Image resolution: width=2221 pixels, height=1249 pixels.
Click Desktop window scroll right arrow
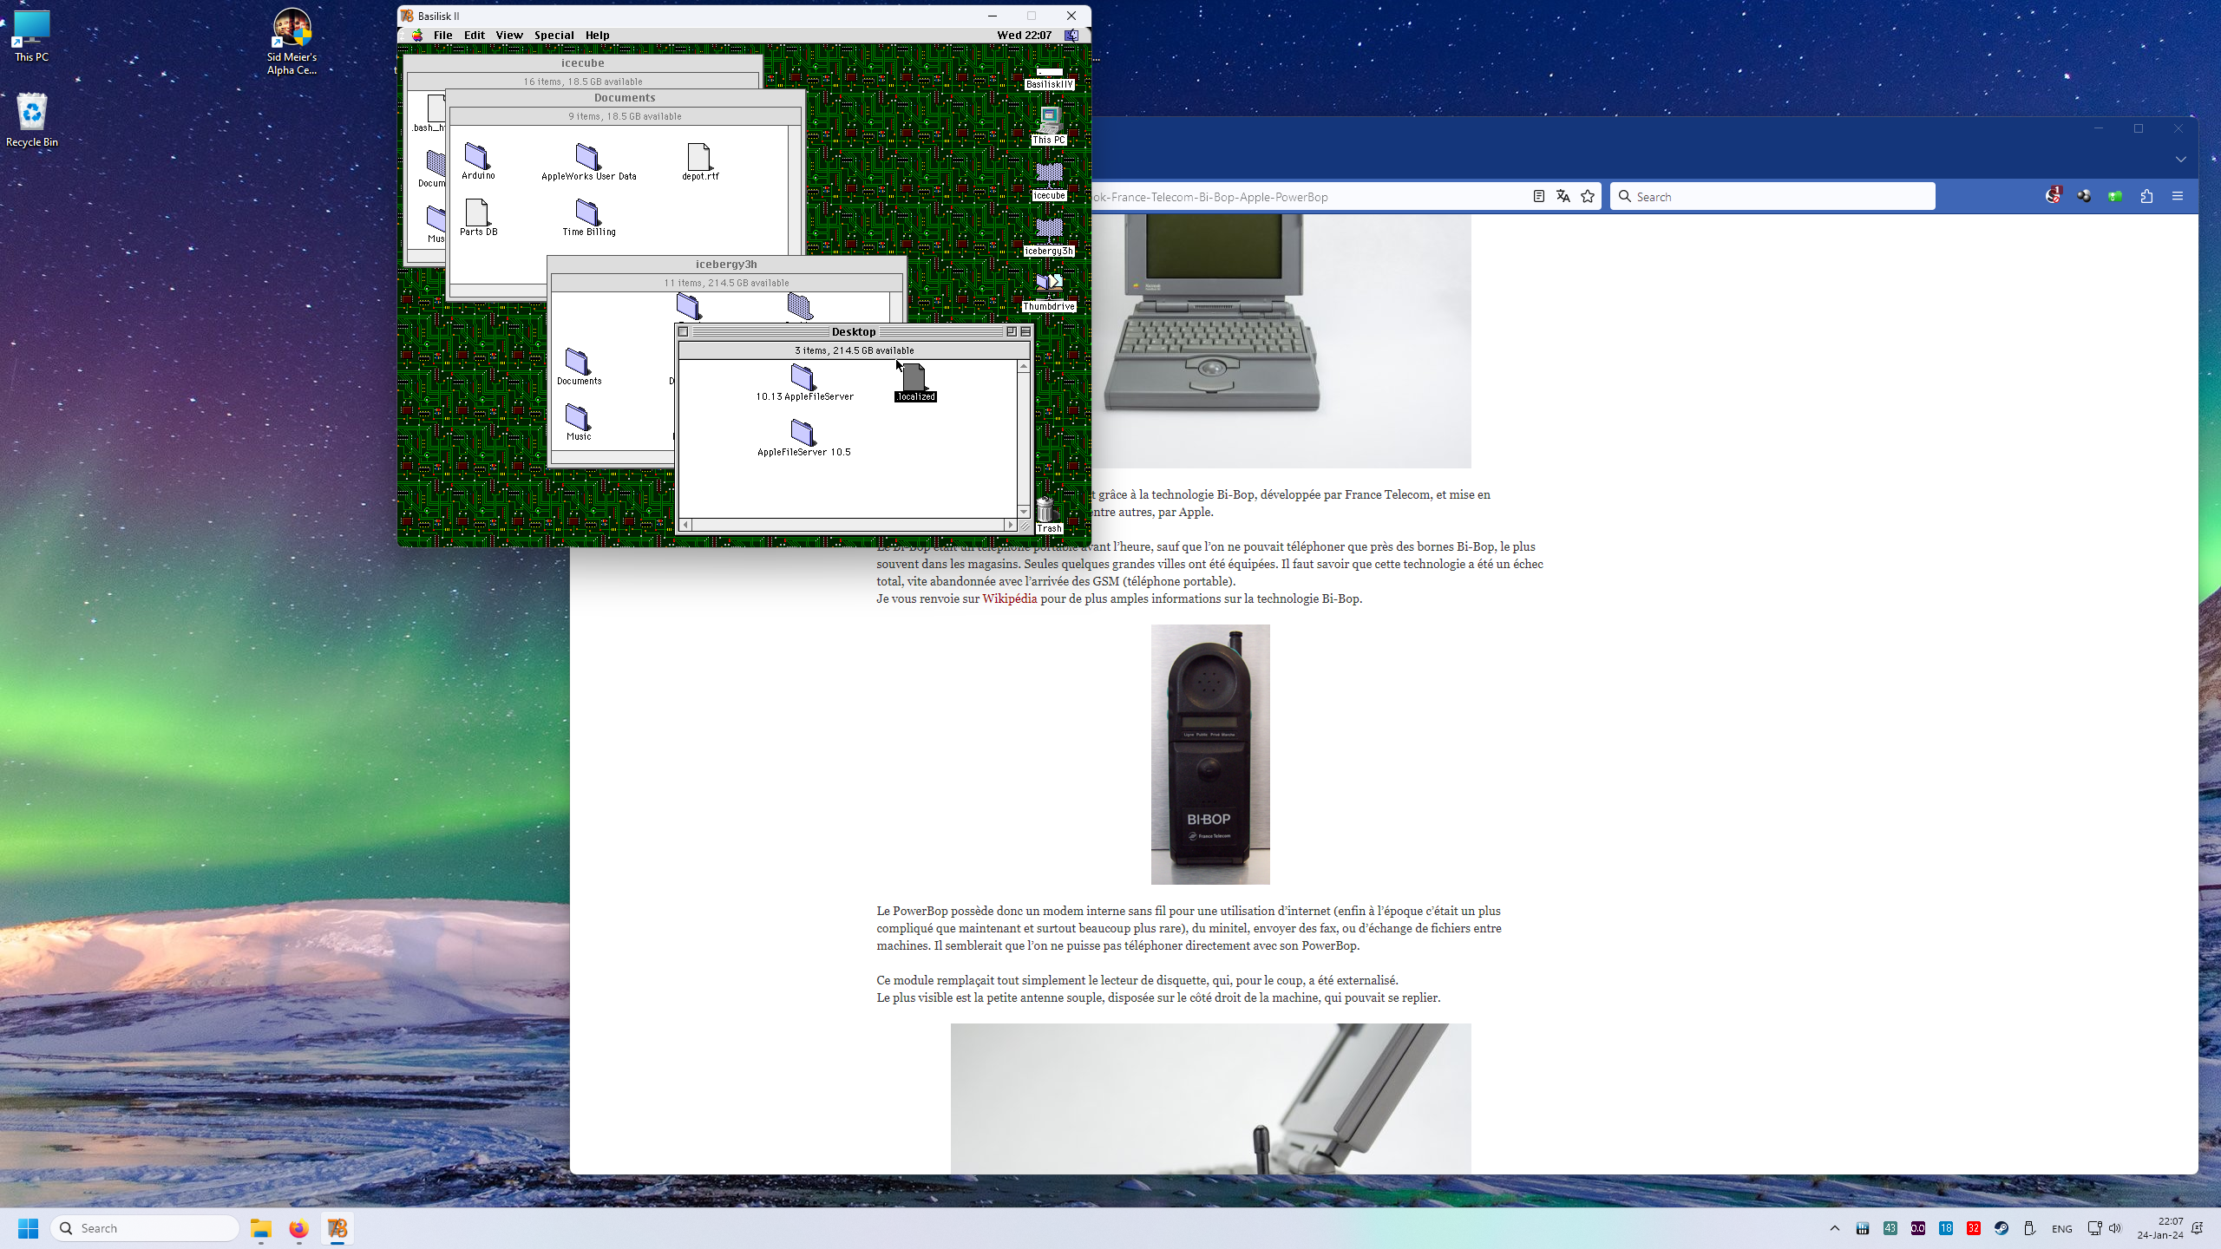(1010, 525)
